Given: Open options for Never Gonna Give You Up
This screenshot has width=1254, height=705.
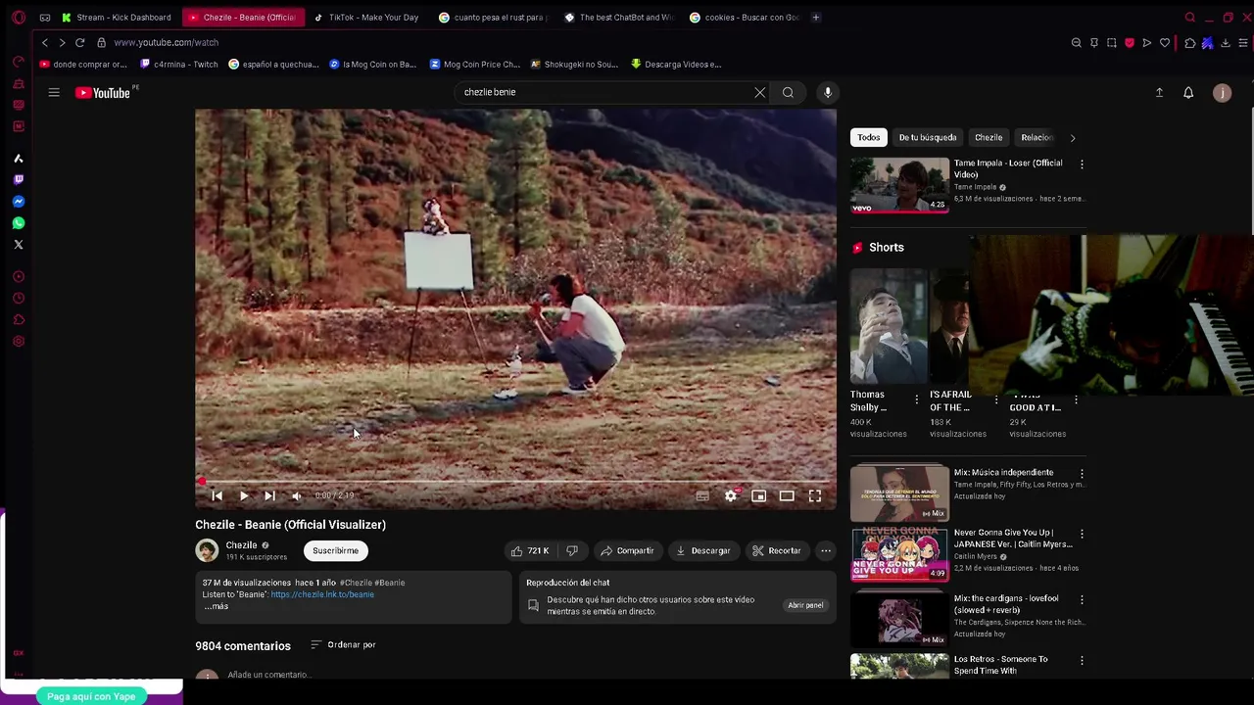Looking at the screenshot, I should click(x=1082, y=535).
